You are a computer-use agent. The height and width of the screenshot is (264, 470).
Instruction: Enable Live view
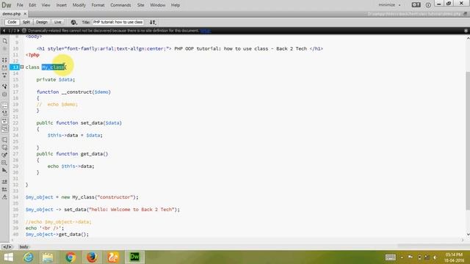(x=57, y=22)
